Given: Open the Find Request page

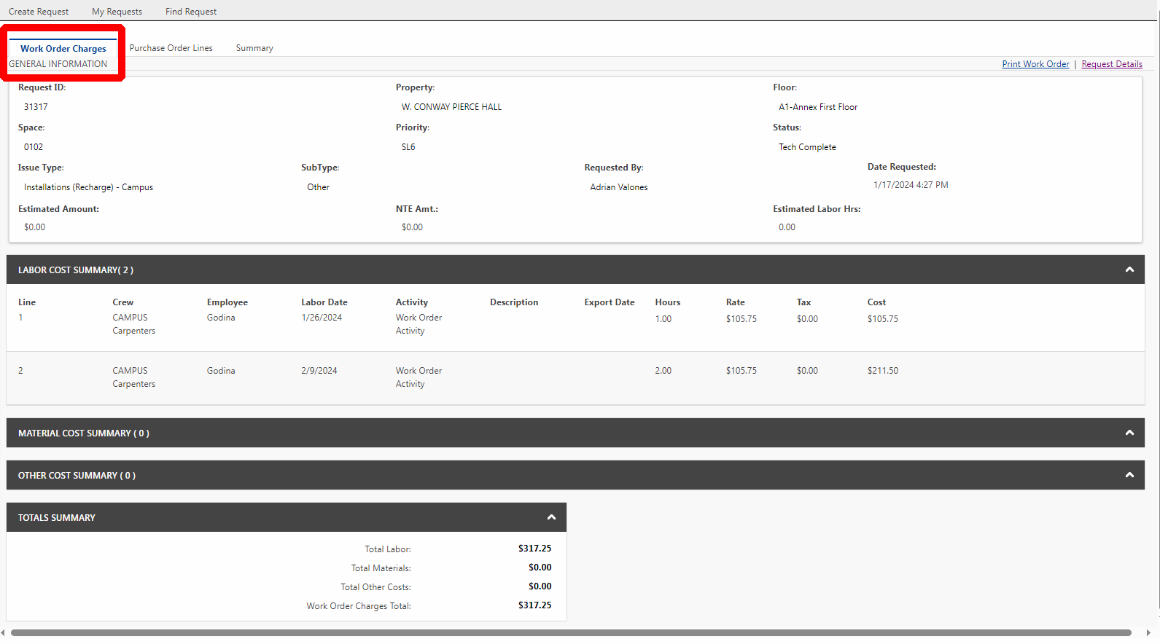Looking at the screenshot, I should coord(191,12).
